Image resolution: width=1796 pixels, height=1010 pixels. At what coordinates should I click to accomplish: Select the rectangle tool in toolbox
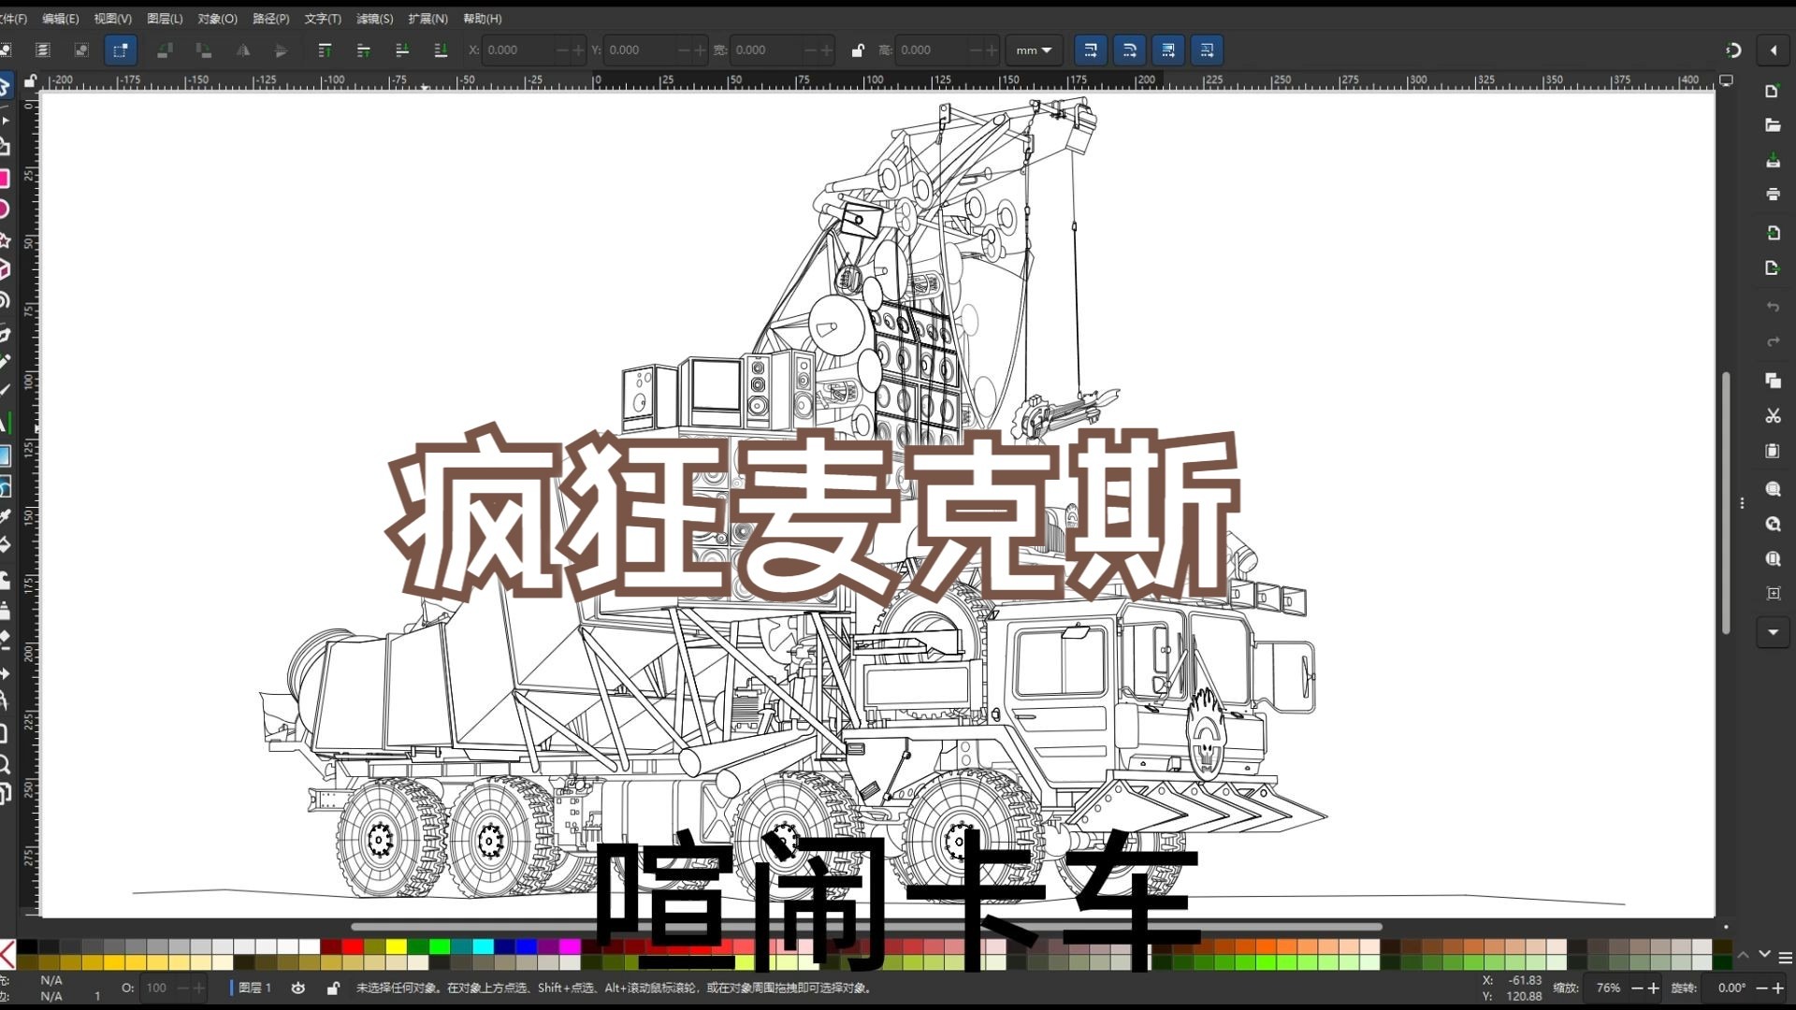pyautogui.click(x=5, y=178)
